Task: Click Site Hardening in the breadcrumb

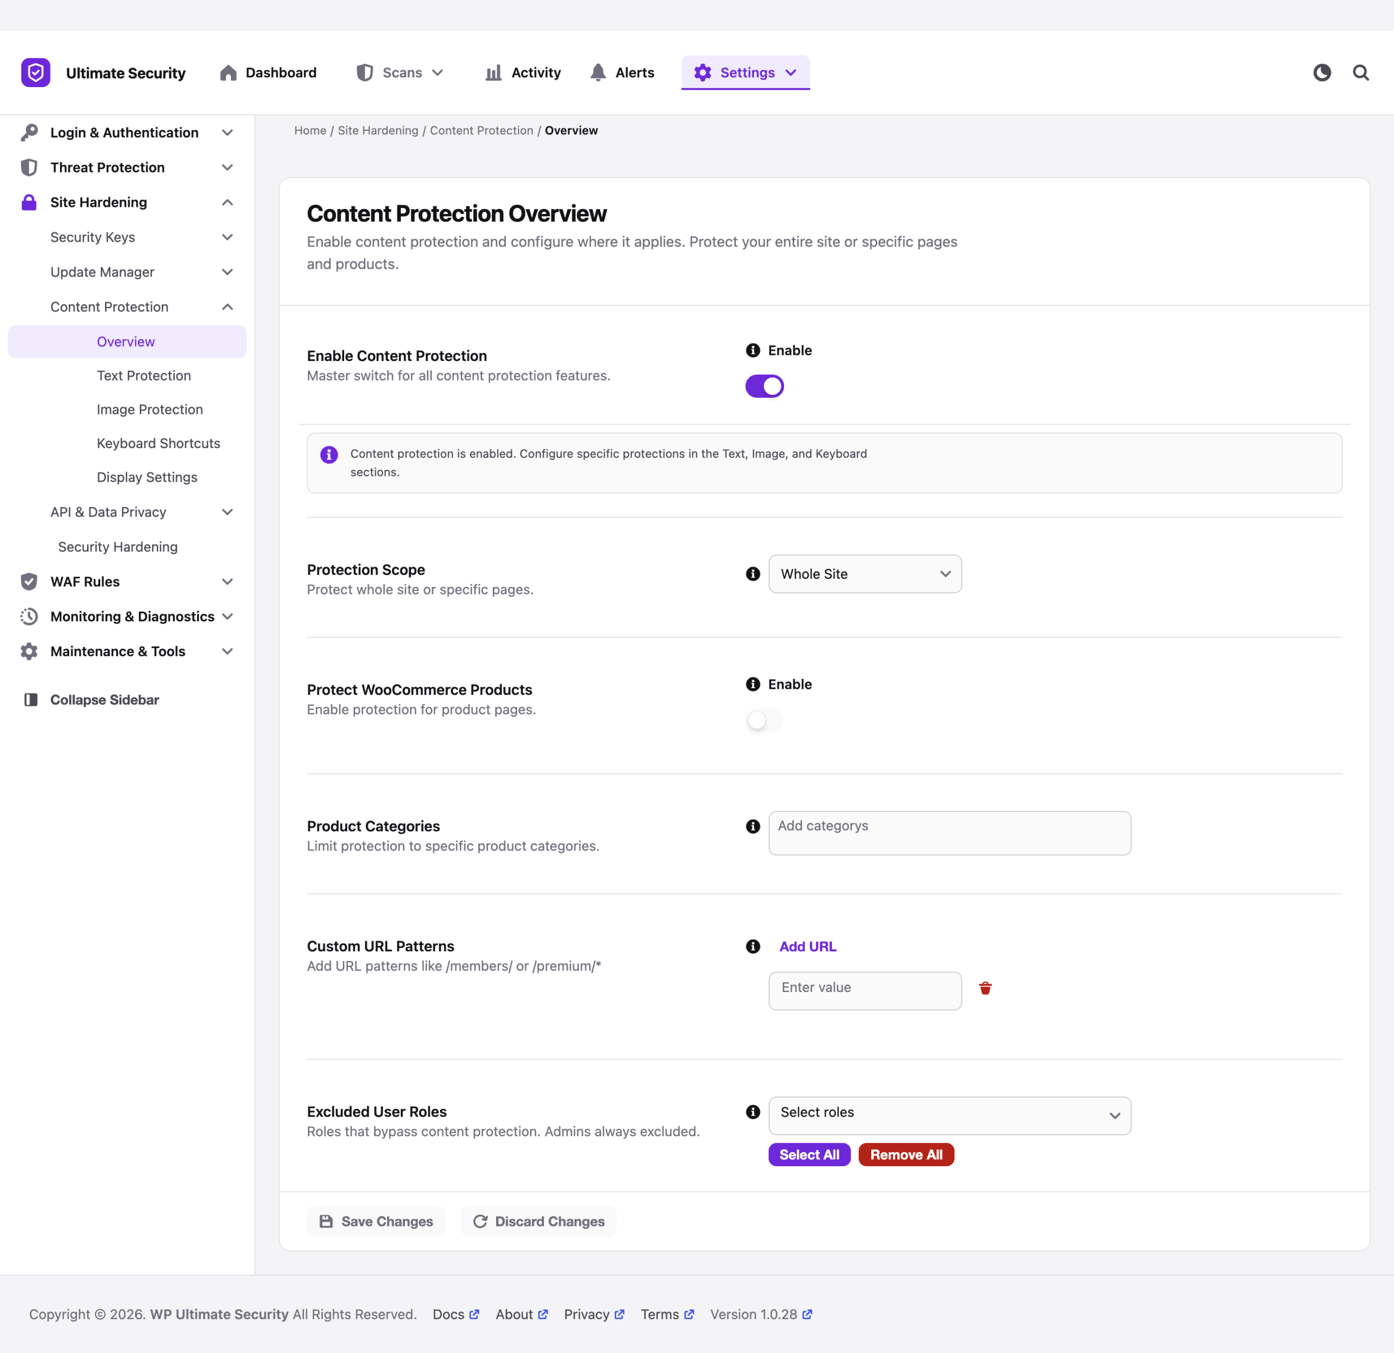Action: [378, 130]
